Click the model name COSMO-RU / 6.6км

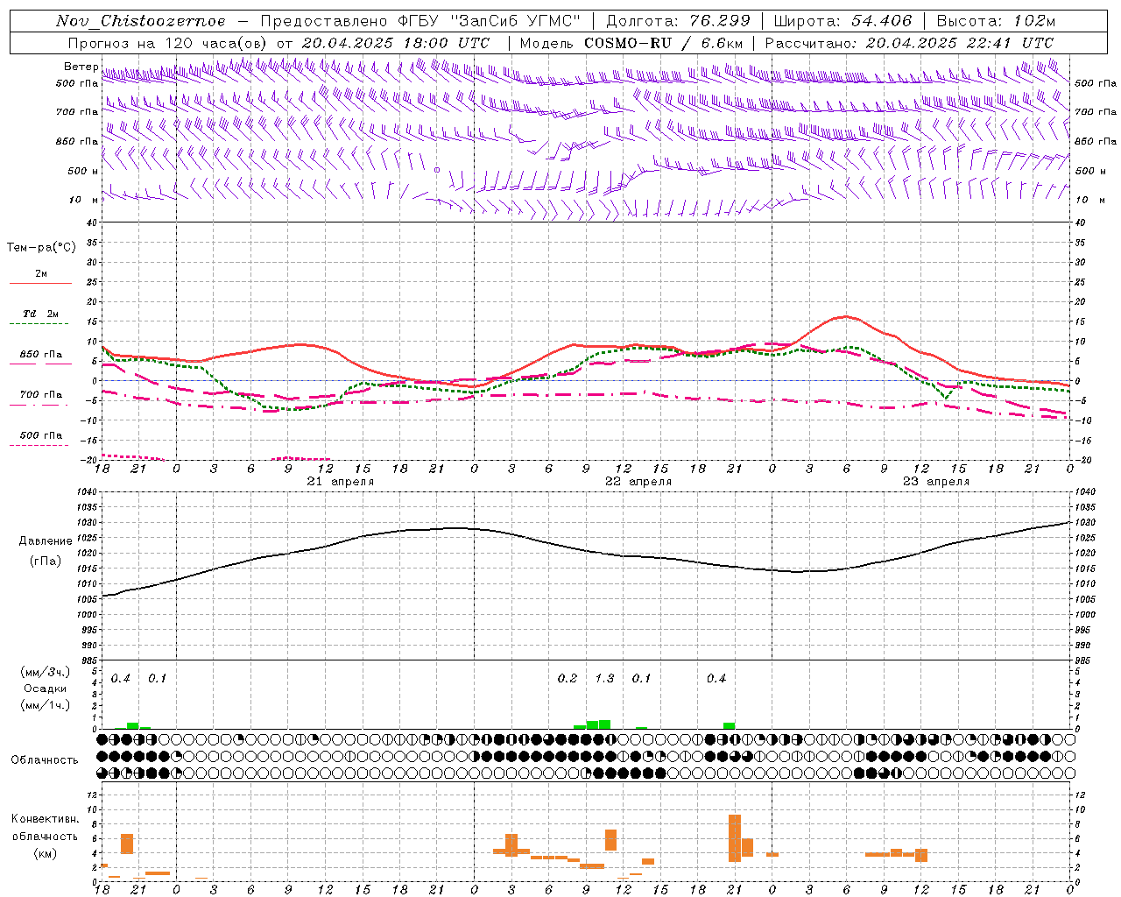662,43
